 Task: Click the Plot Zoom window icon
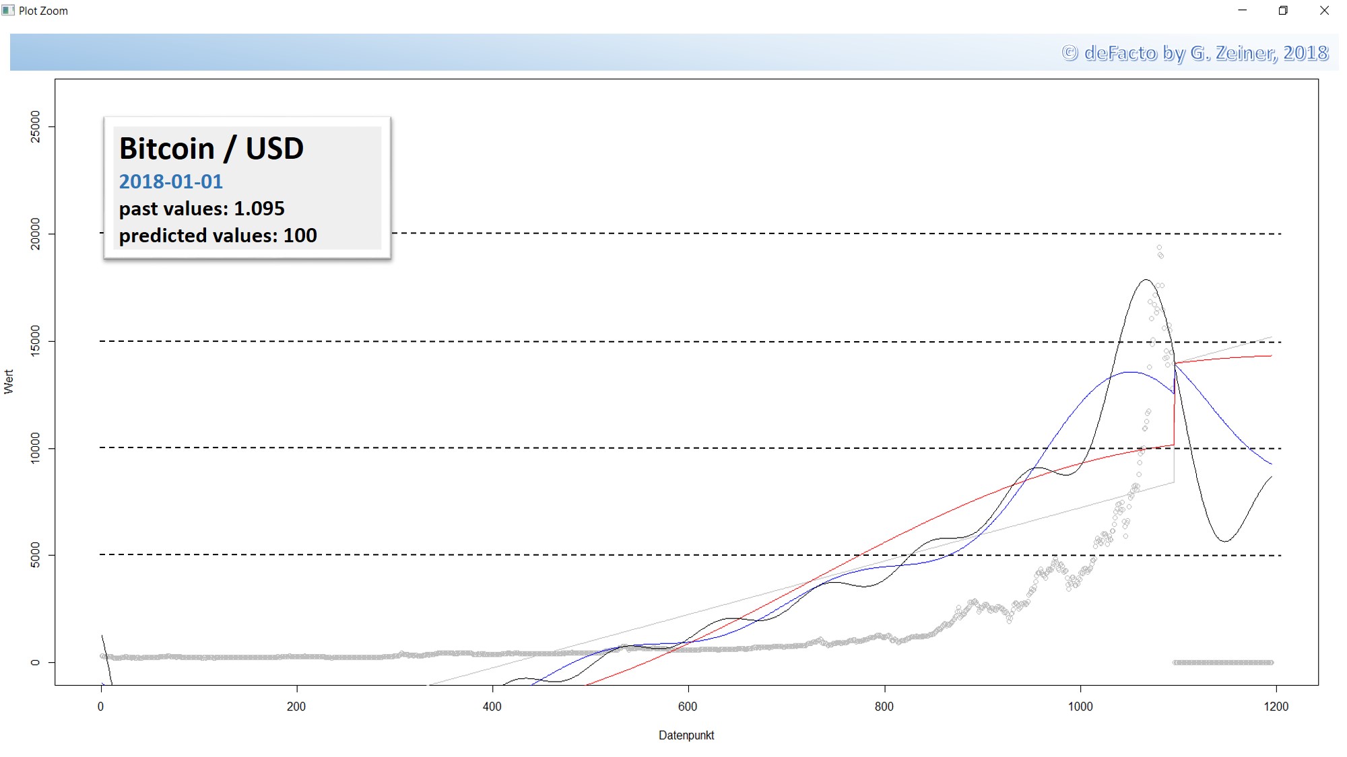click(8, 10)
